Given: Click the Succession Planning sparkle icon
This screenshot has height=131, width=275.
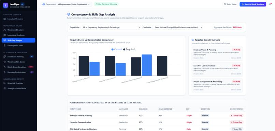Looking at the screenshot, I should click(4, 57).
